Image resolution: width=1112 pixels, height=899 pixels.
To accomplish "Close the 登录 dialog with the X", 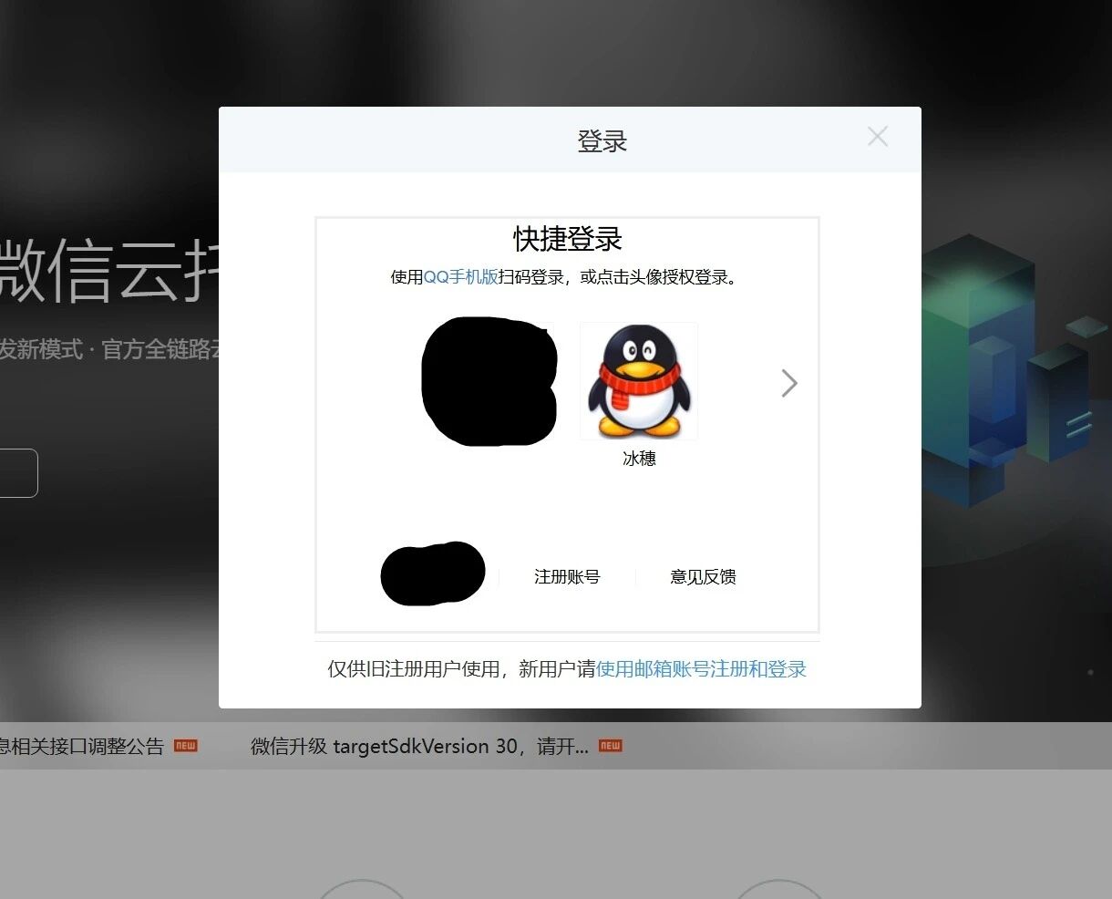I will pos(878,137).
